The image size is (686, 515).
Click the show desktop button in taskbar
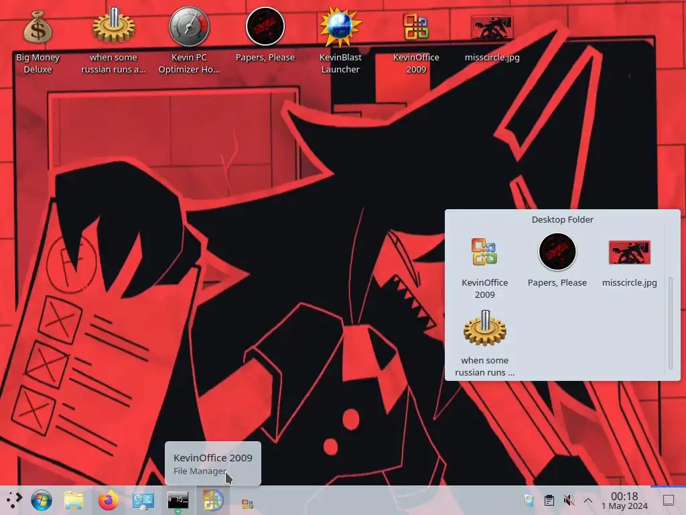click(x=668, y=500)
